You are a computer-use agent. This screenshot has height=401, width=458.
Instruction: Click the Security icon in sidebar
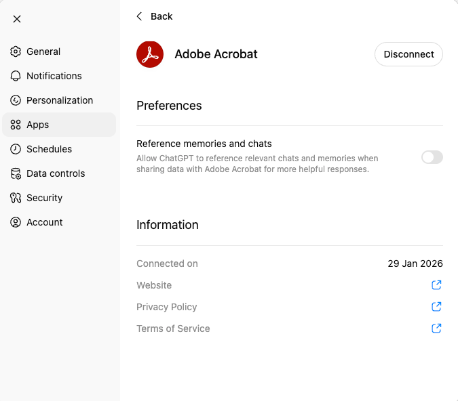point(16,198)
